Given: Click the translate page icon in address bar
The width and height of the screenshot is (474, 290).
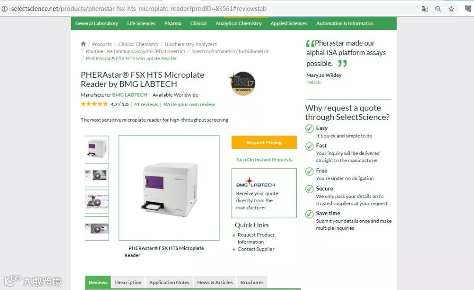Looking at the screenshot, I should 424,9.
